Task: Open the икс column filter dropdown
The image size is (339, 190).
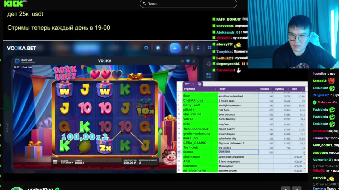Action: tap(302, 89)
